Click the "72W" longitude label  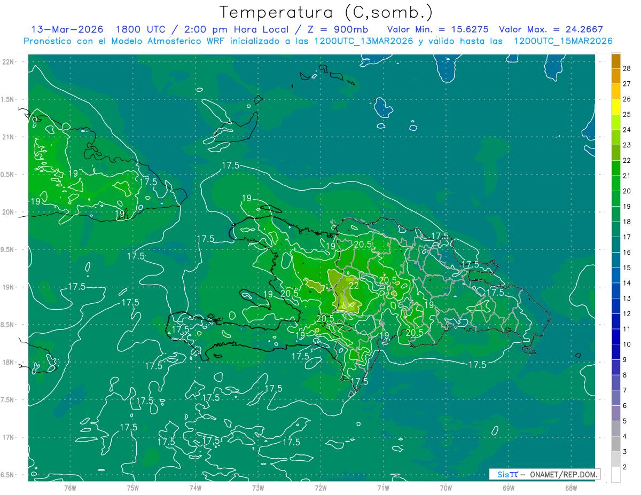pyautogui.click(x=320, y=488)
